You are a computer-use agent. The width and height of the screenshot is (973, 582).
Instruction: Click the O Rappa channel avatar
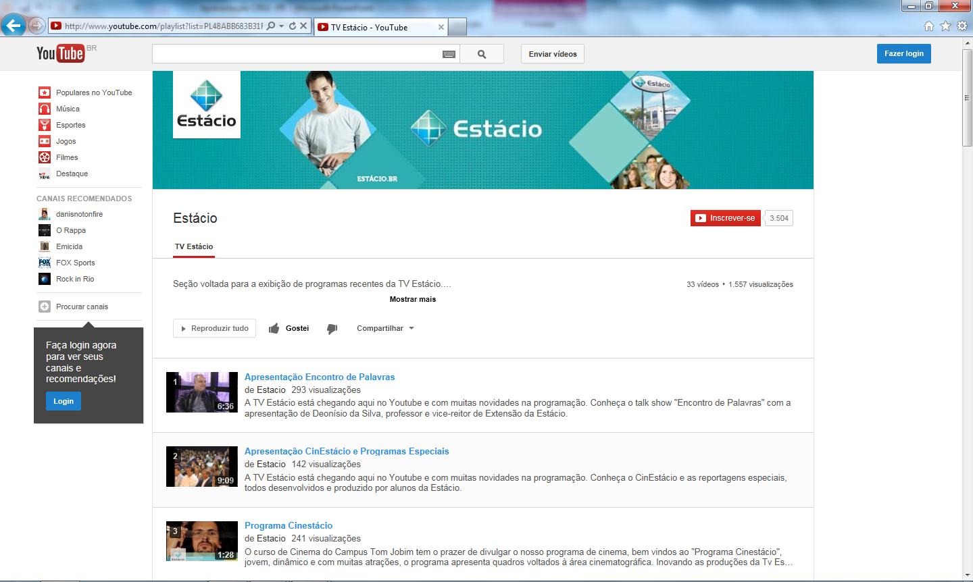point(45,230)
